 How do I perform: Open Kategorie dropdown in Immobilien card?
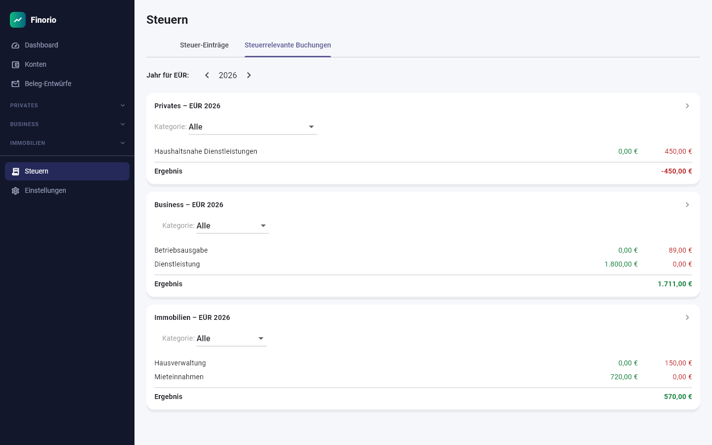pyautogui.click(x=231, y=339)
